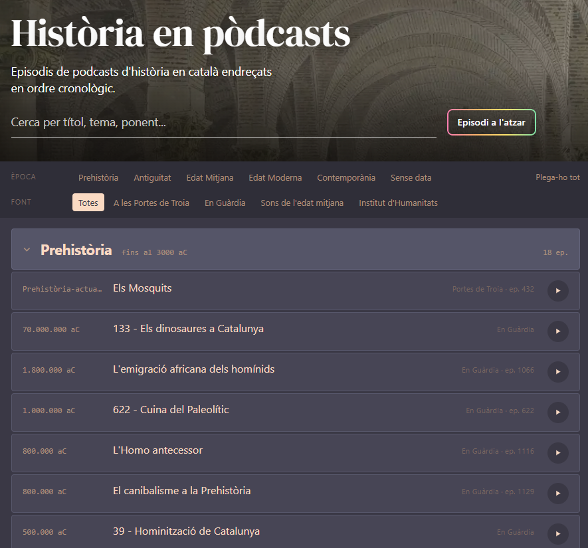Click the fins al 3000 aC label
Viewport: 588px width, 548px height.
[154, 252]
